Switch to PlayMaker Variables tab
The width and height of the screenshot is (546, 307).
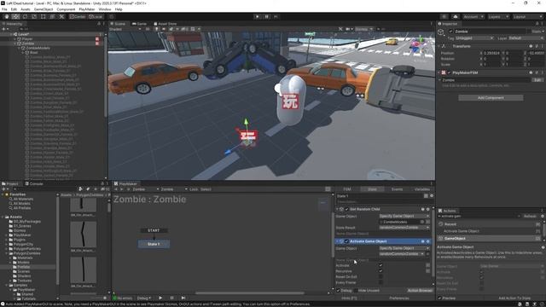point(422,189)
